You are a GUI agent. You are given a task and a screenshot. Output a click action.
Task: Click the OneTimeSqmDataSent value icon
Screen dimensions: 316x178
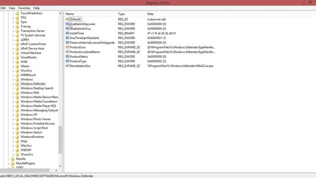pyautogui.click(x=67, y=38)
